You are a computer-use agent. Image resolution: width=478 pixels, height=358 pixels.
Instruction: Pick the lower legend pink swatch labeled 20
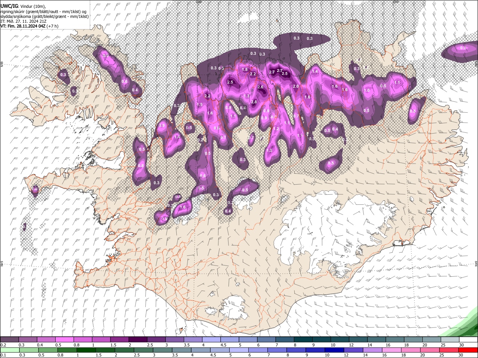click(430, 350)
